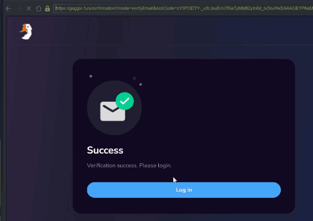The width and height of the screenshot is (313, 221).
Task: Go back using the browser back arrow
Action: point(8,9)
